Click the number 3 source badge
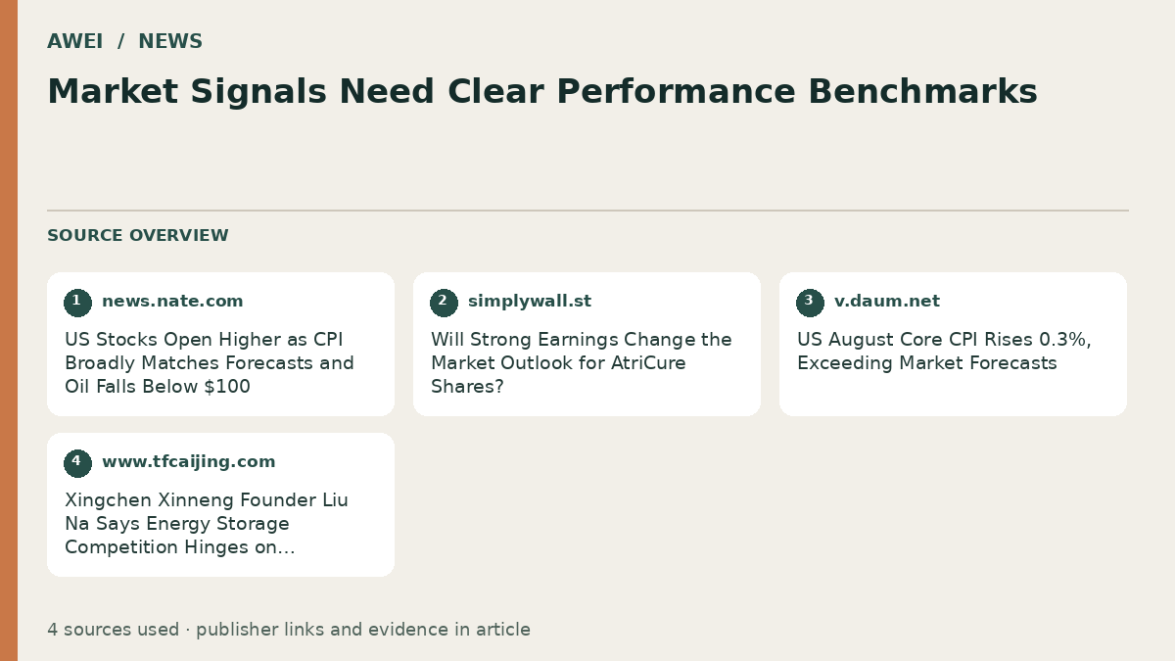The width and height of the screenshot is (1175, 661). pyautogui.click(x=810, y=303)
